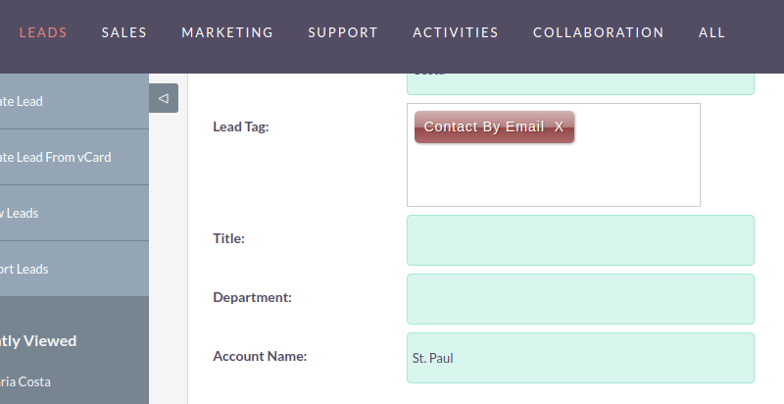Viewport: 784px width, 404px height.
Task: Open the Sales navigation menu
Action: point(124,32)
